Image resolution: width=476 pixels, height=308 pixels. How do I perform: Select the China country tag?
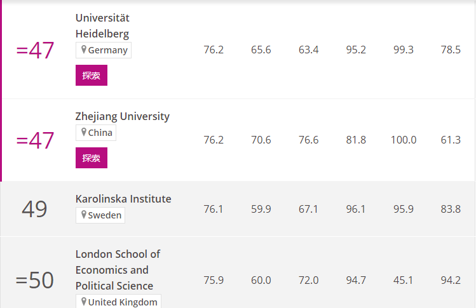click(96, 133)
